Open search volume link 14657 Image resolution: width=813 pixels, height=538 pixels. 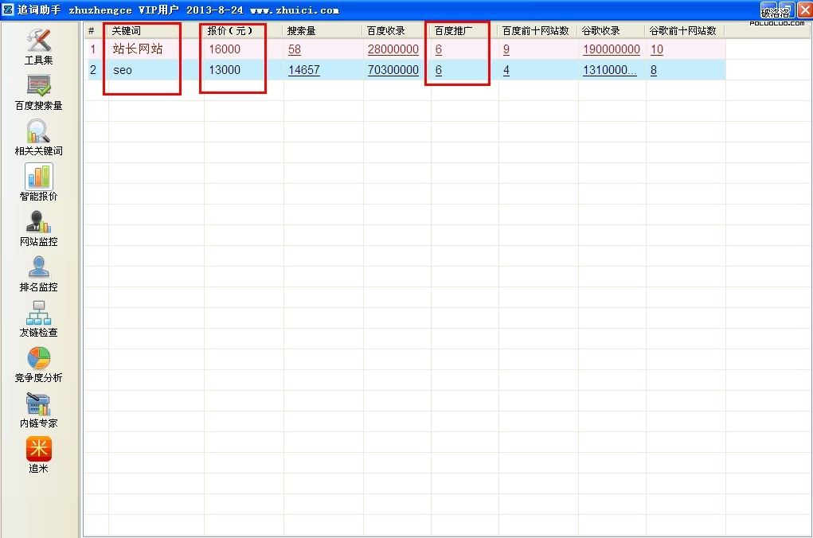[303, 70]
